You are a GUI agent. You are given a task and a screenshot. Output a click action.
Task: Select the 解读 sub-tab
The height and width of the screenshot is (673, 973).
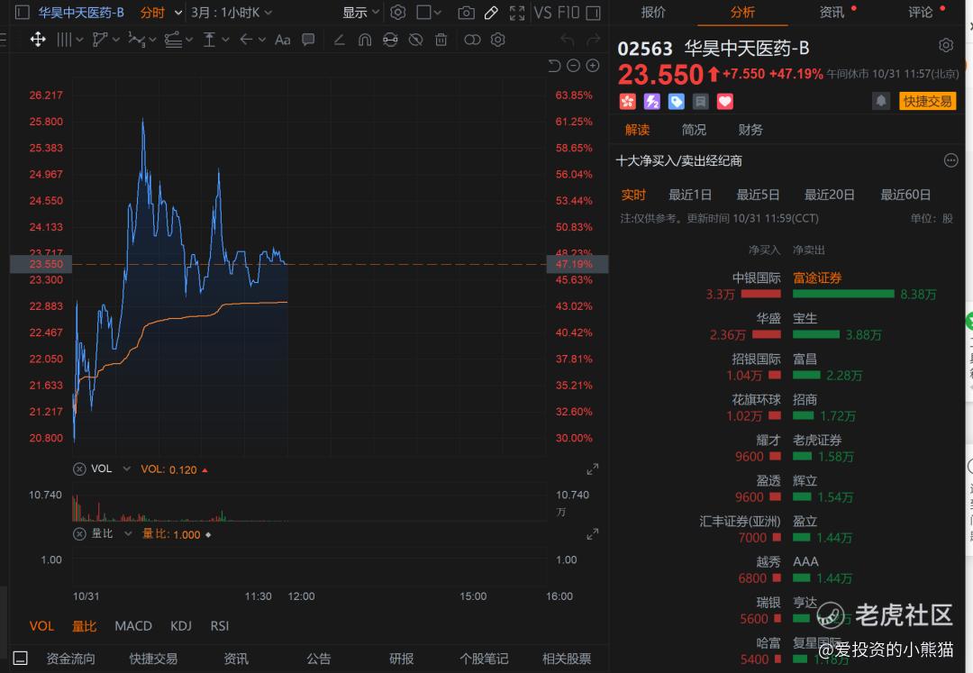tap(637, 130)
